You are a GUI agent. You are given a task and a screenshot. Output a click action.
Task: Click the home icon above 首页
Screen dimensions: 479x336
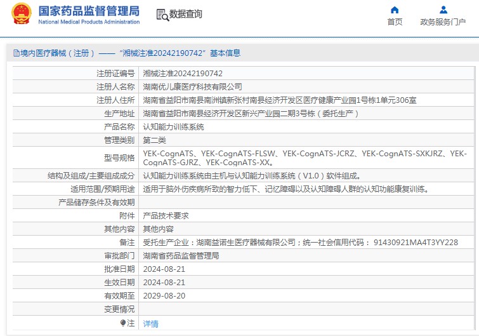(395, 10)
